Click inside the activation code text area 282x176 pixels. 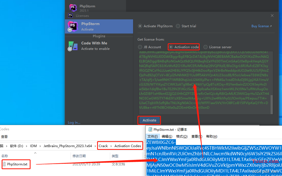[x=204, y=83]
